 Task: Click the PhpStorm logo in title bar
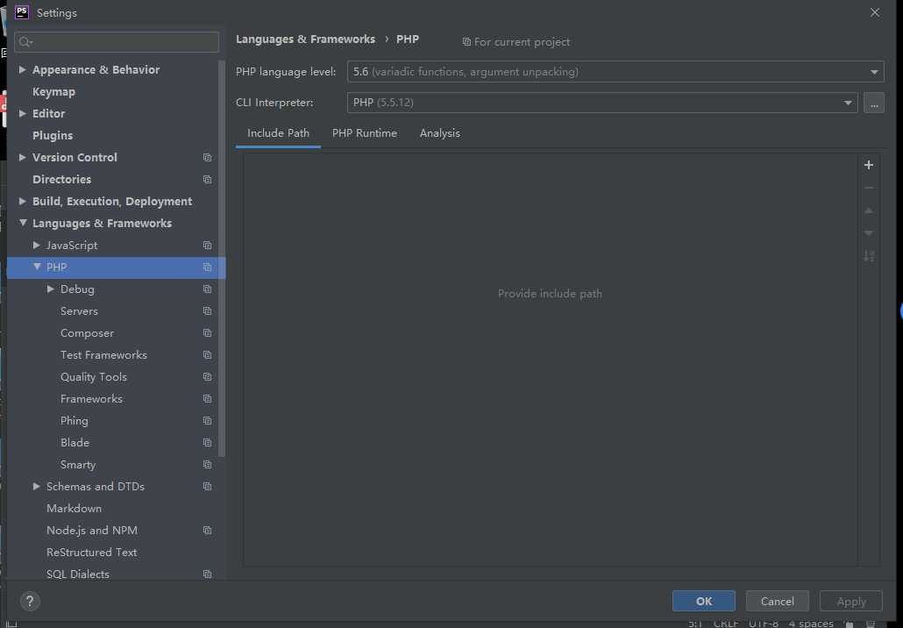click(x=21, y=12)
